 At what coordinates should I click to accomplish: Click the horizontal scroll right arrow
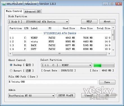(109, 54)
